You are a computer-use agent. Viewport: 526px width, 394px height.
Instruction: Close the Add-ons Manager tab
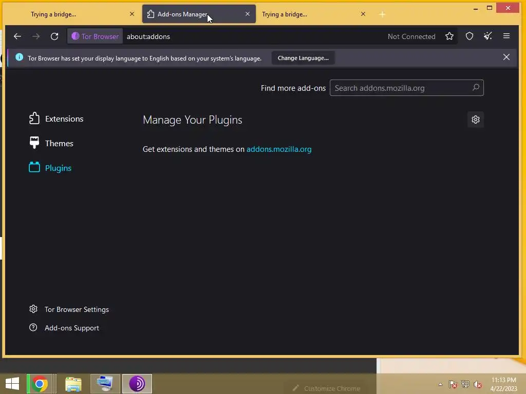click(248, 14)
